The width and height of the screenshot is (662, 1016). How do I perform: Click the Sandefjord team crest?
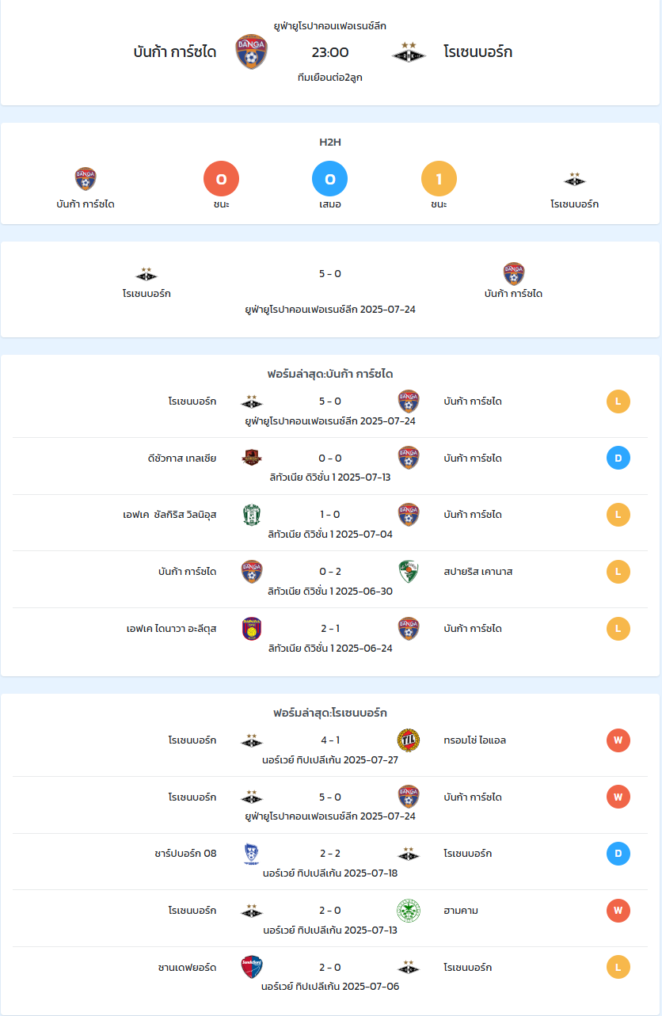252,967
